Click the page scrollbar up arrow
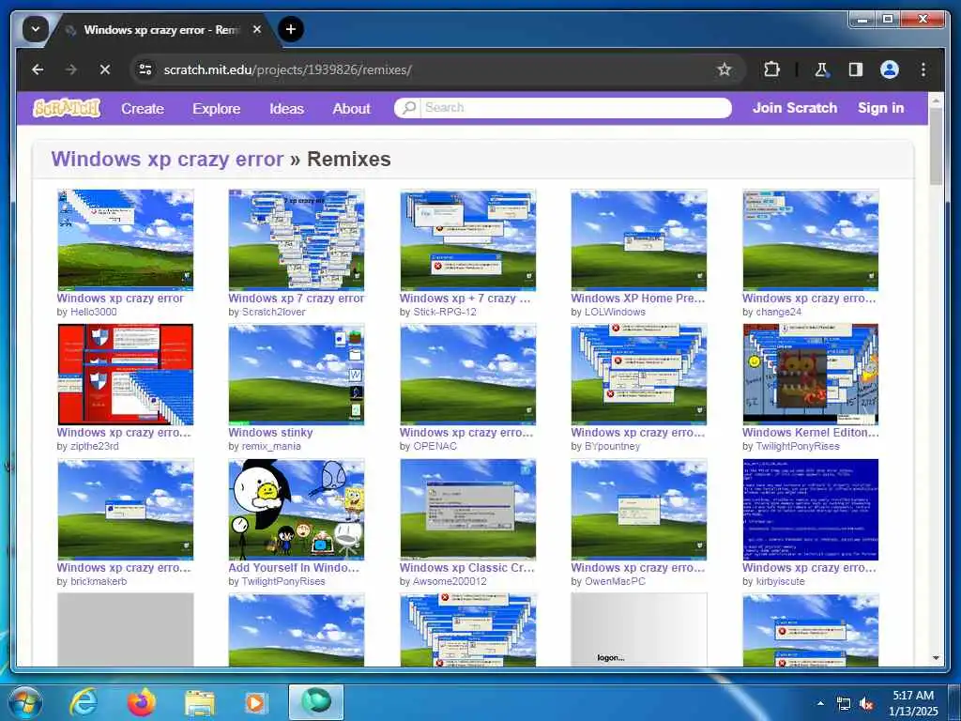The height and width of the screenshot is (721, 961). coord(936,100)
